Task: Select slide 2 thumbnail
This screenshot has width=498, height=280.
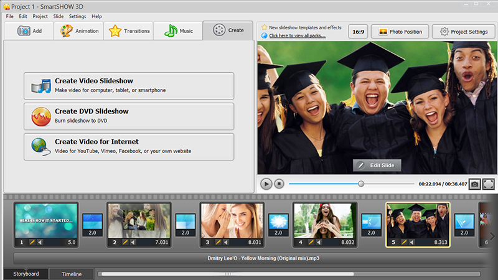Action: 139,221
